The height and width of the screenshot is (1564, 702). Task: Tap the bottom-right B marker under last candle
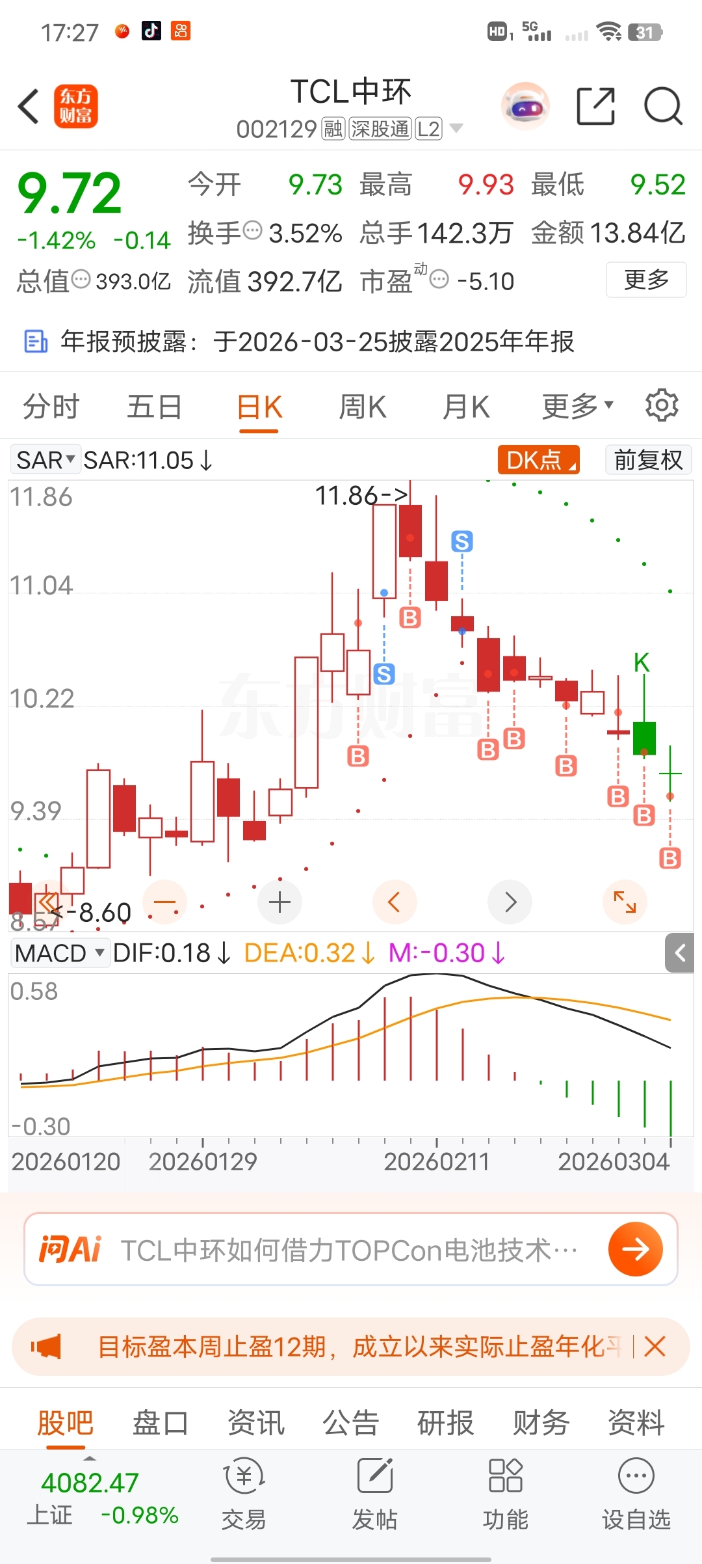[670, 858]
